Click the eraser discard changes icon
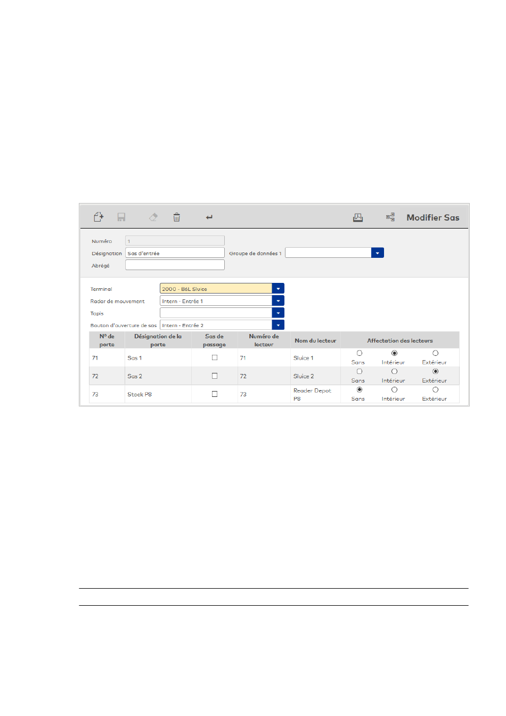 click(x=153, y=217)
